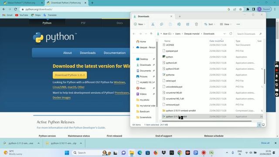This screenshot has width=279, height=157.
Task: Go up one folder level in File Explorer
Action: (151, 34)
